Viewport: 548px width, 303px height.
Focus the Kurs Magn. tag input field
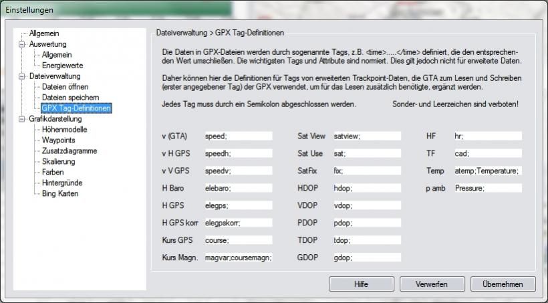coord(238,258)
